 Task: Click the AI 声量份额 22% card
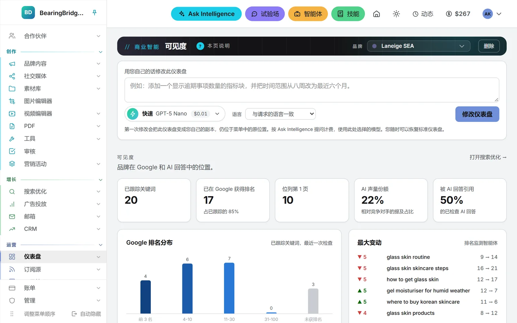pos(391,200)
